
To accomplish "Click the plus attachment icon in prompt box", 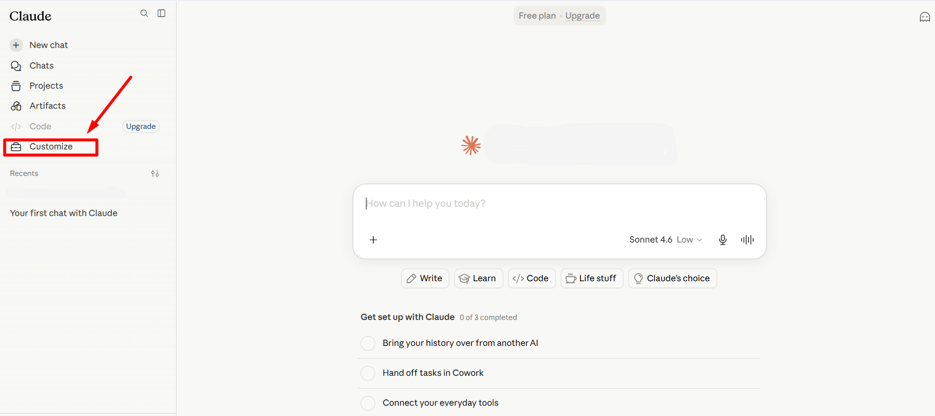I will click(x=373, y=240).
